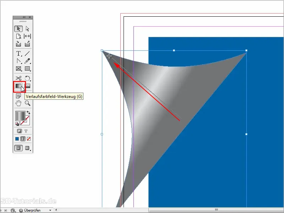Swap fill and stroke colors
The image size is (284, 213).
coord(28,113)
